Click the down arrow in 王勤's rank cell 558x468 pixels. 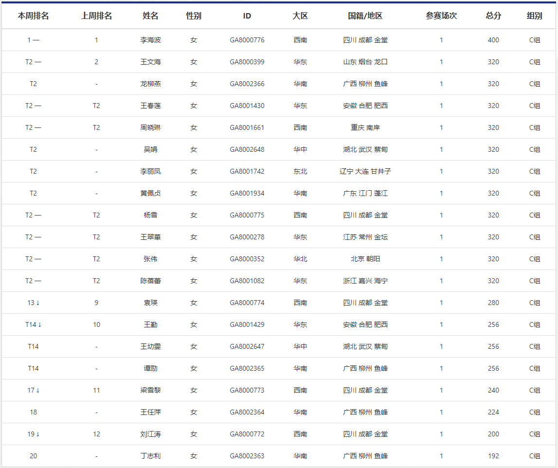coord(40,324)
